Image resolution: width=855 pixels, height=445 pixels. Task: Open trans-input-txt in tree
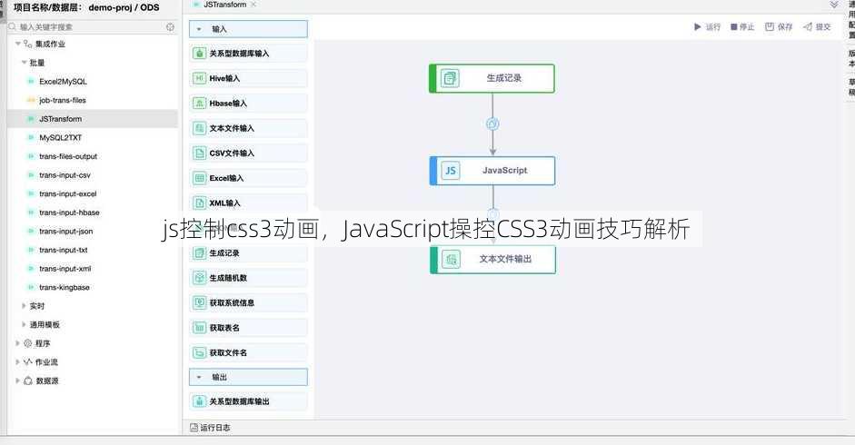coord(64,250)
